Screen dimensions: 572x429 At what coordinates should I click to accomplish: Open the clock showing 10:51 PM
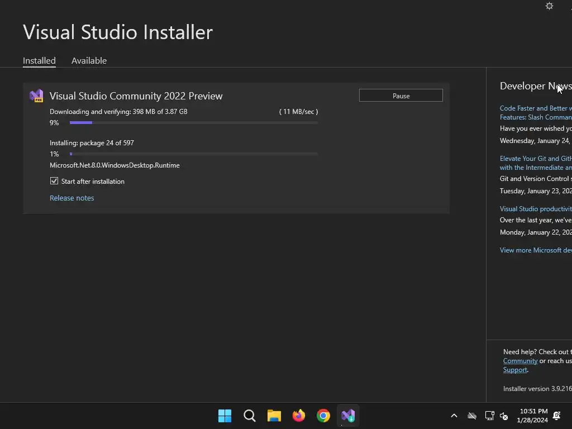click(532, 416)
